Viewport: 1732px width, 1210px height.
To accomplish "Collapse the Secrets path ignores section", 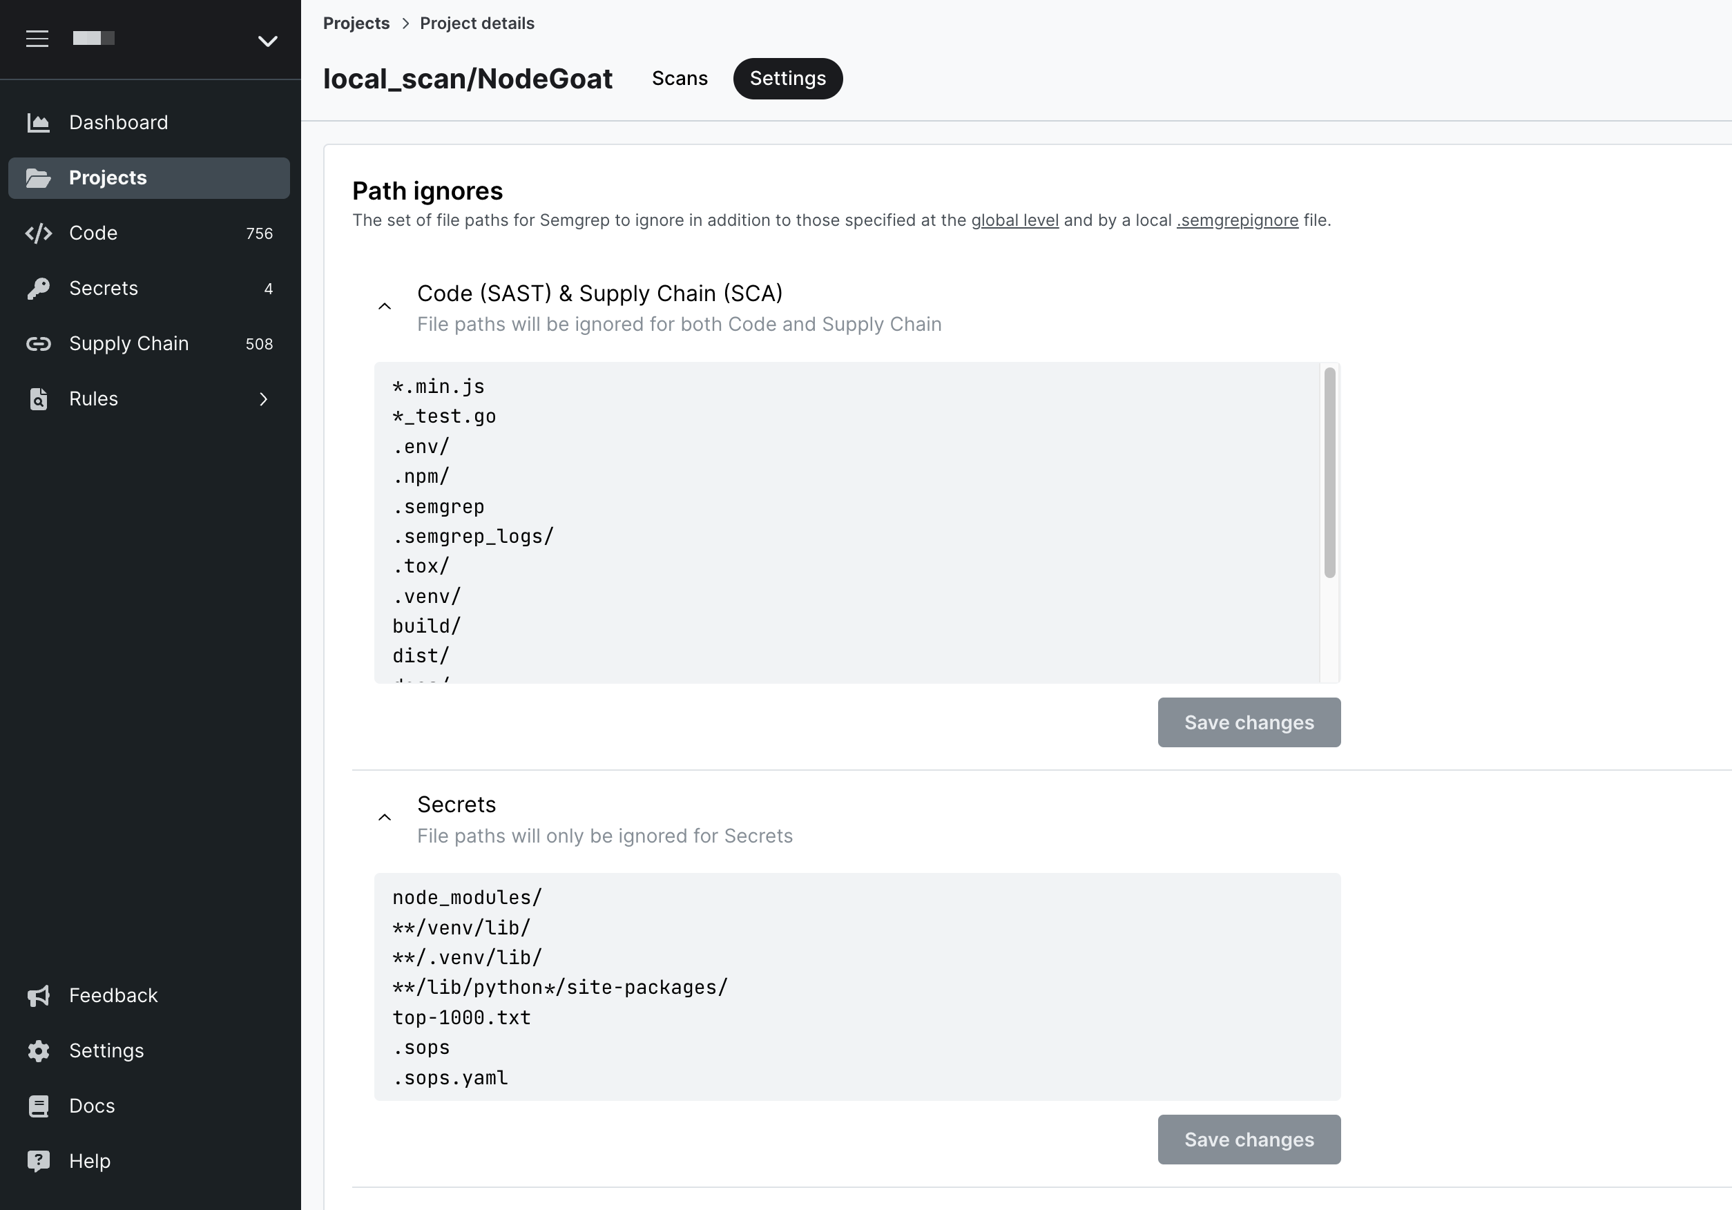I will (385, 817).
